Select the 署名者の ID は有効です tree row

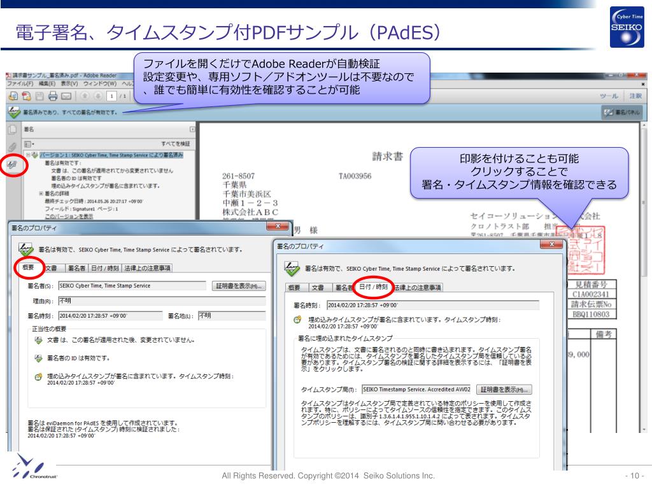pos(76,178)
